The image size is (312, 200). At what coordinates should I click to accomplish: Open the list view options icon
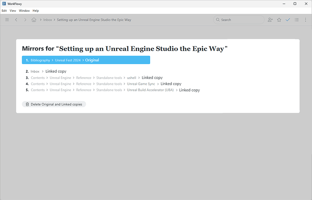coord(297,20)
